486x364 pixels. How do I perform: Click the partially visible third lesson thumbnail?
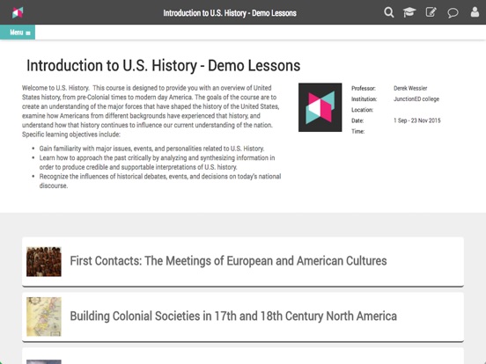click(x=44, y=362)
